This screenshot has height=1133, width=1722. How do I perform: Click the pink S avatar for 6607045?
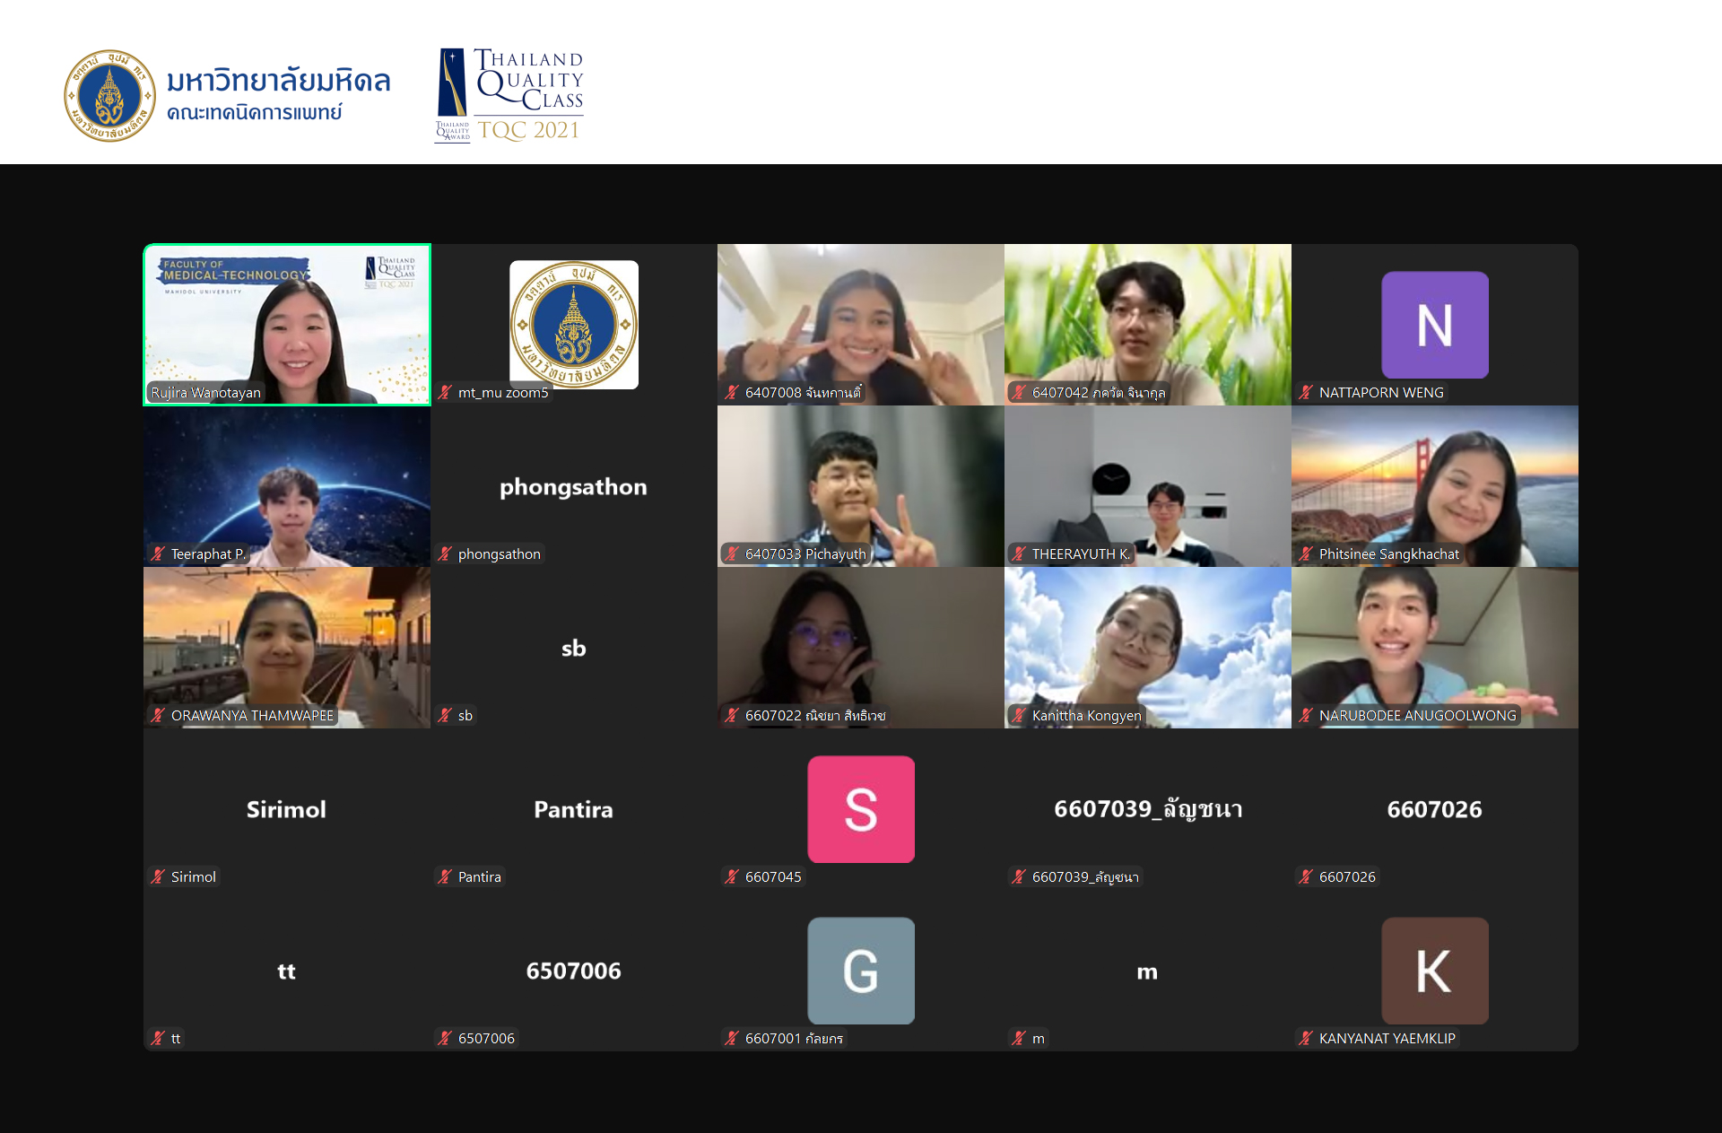point(860,809)
